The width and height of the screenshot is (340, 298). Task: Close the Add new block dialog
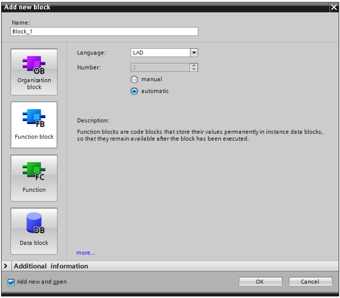pyautogui.click(x=334, y=7)
